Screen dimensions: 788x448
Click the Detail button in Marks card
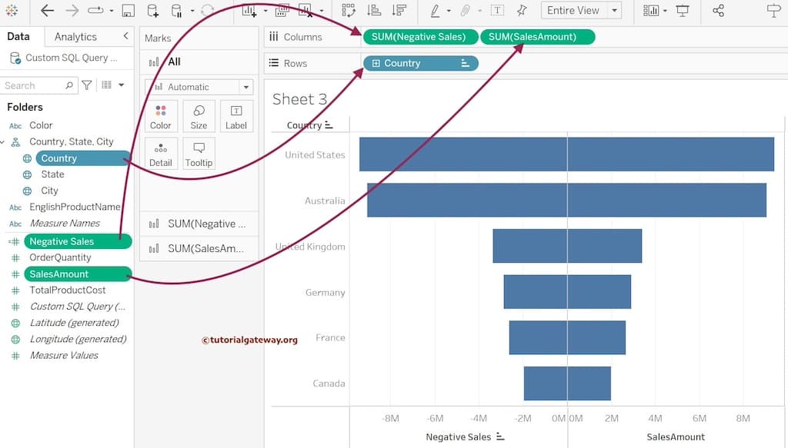(x=161, y=154)
